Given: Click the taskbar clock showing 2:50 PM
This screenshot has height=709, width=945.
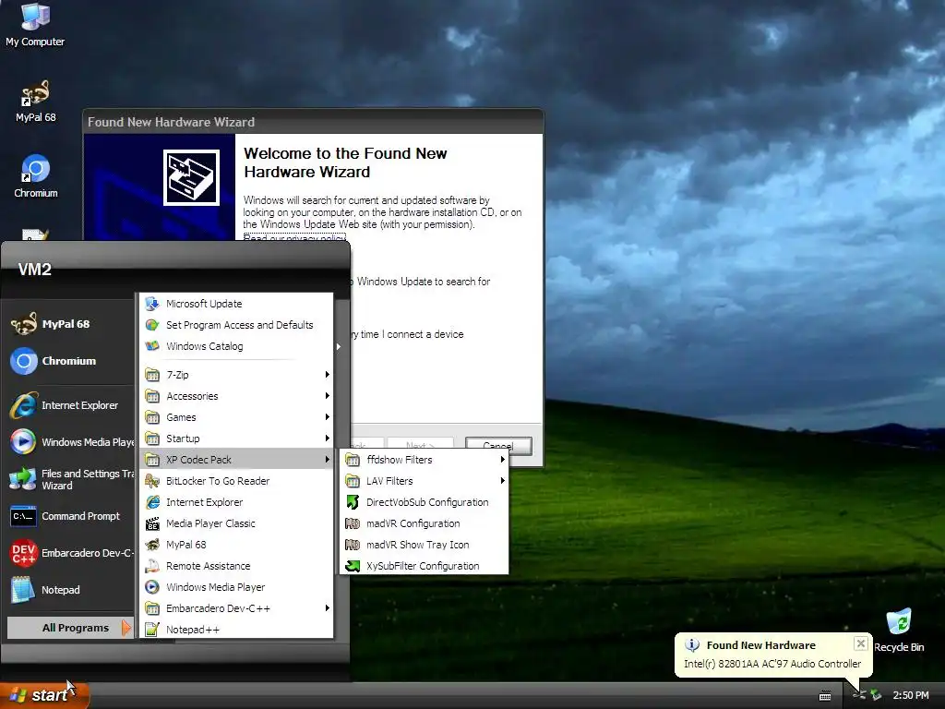Looking at the screenshot, I should (911, 695).
